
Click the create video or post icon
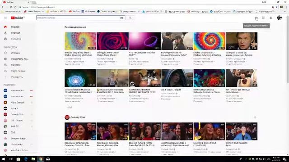[x=256, y=18]
